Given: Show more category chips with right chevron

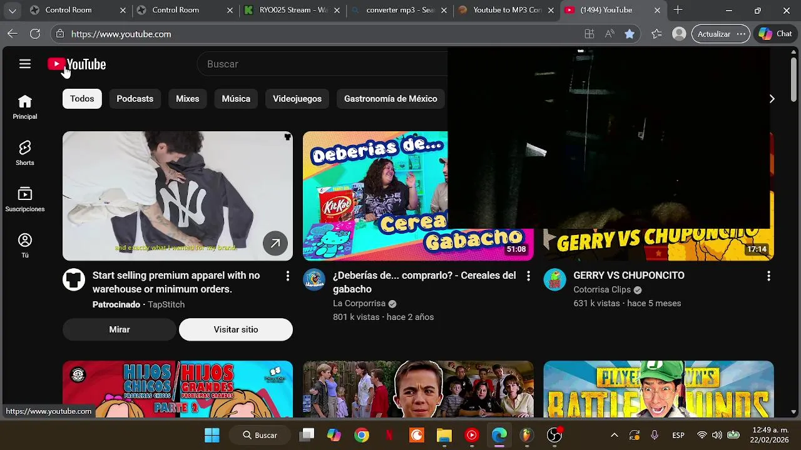Looking at the screenshot, I should point(772,99).
